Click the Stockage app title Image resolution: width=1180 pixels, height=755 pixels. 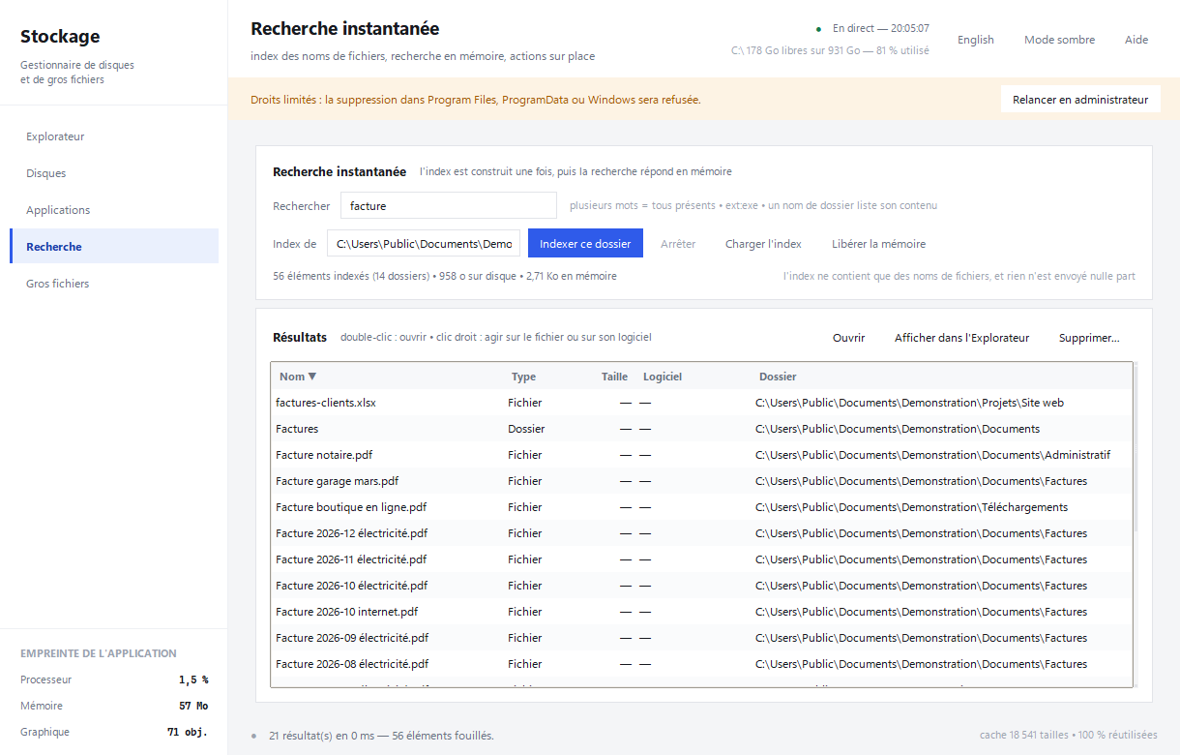(x=60, y=37)
